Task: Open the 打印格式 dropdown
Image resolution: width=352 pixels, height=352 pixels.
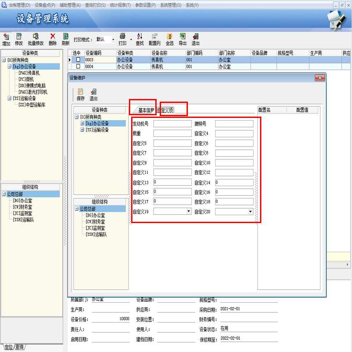Action: (x=113, y=40)
